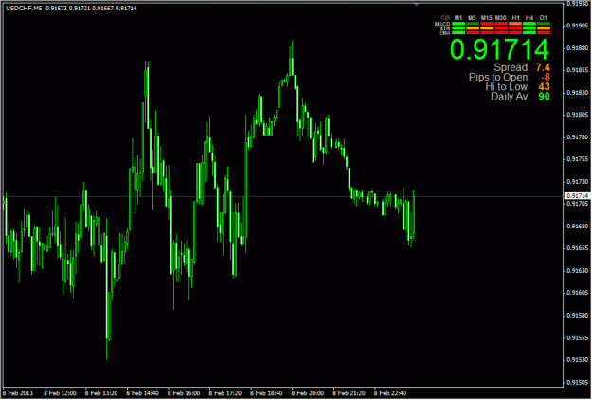Click the MACD H1 salmon-colored bar
The width and height of the screenshot is (592, 400).
(x=515, y=24)
